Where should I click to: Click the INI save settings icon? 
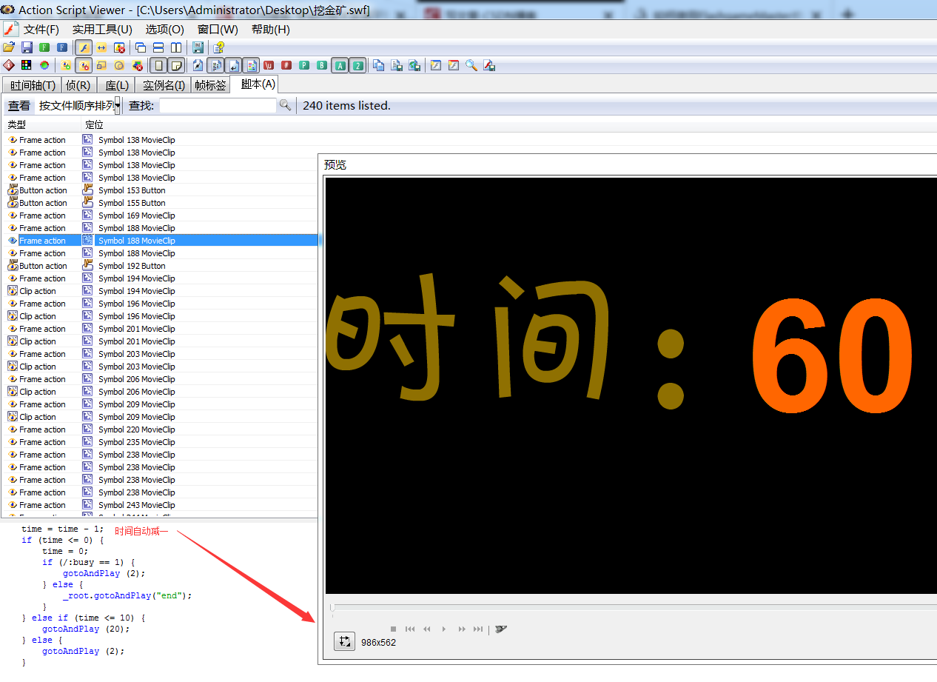[198, 47]
